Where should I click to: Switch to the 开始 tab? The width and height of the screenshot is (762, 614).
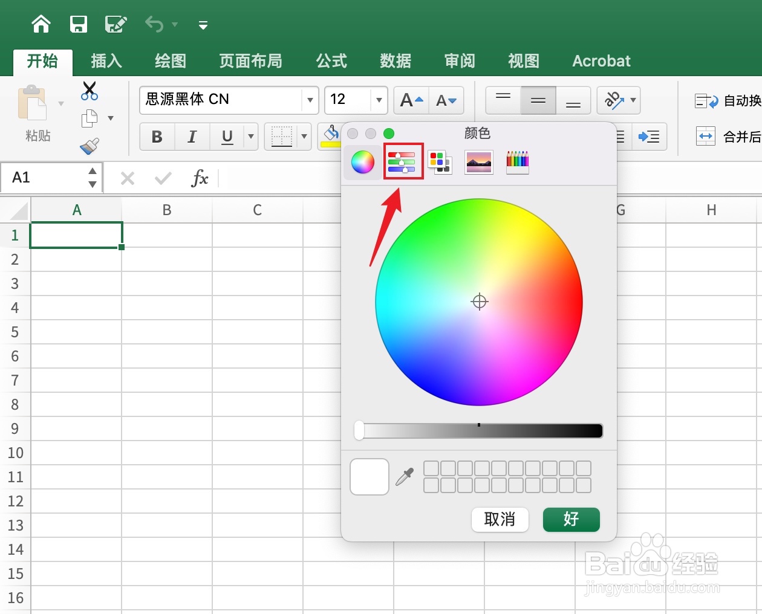click(42, 61)
